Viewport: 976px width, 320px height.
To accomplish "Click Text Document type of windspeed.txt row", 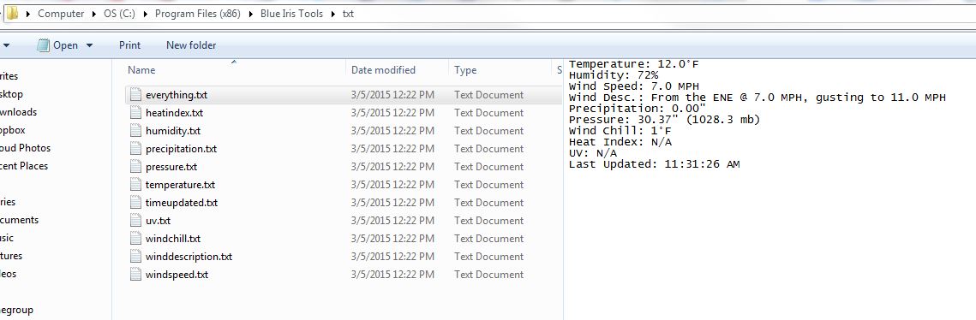I will pyautogui.click(x=488, y=275).
